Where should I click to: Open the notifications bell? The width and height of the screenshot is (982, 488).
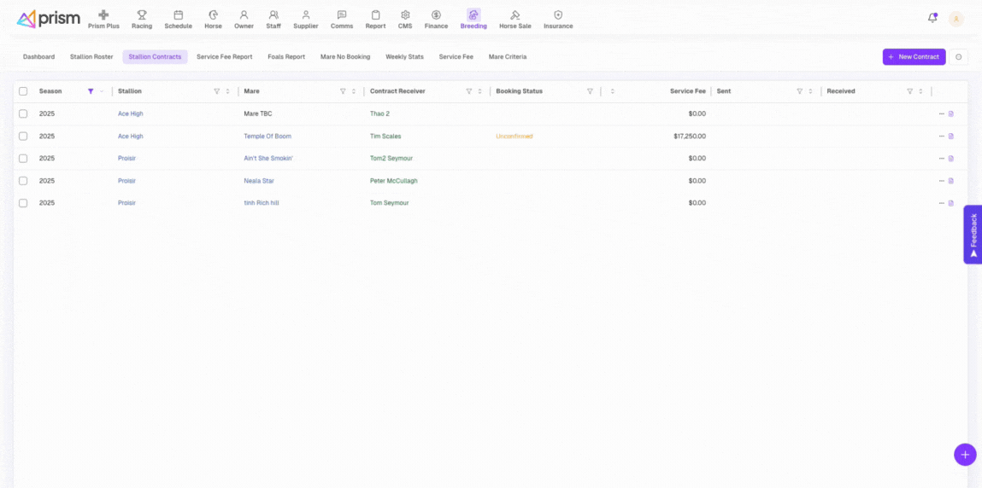tap(932, 18)
